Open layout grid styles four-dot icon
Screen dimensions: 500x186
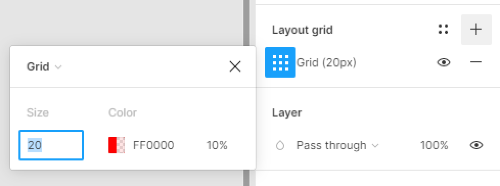[443, 29]
